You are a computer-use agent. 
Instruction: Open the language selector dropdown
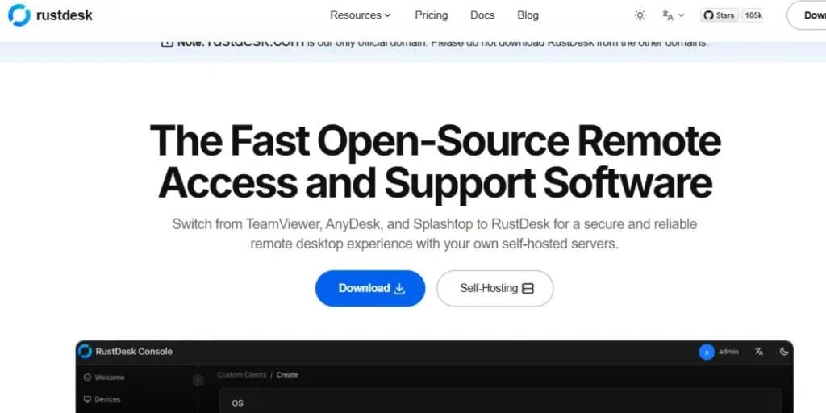[x=674, y=15]
